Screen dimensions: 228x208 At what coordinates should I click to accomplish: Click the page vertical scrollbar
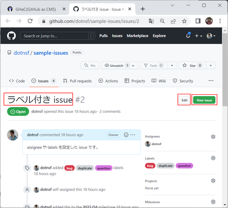coord(225,70)
